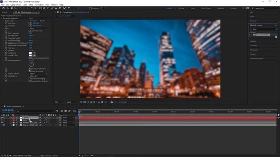280x157 pixels.
Task: Click Reset link for Audio Spectrum
Action: coord(31,18)
